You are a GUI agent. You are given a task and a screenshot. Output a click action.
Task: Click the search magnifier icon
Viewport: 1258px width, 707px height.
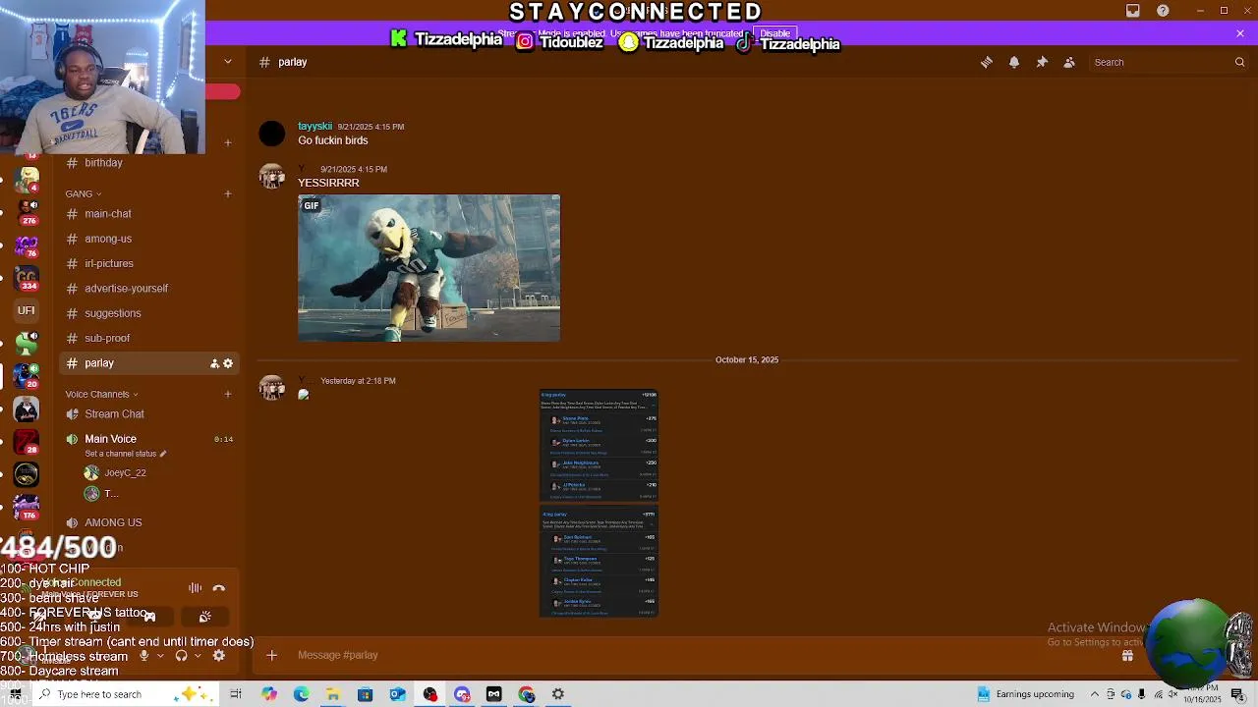click(x=1239, y=62)
